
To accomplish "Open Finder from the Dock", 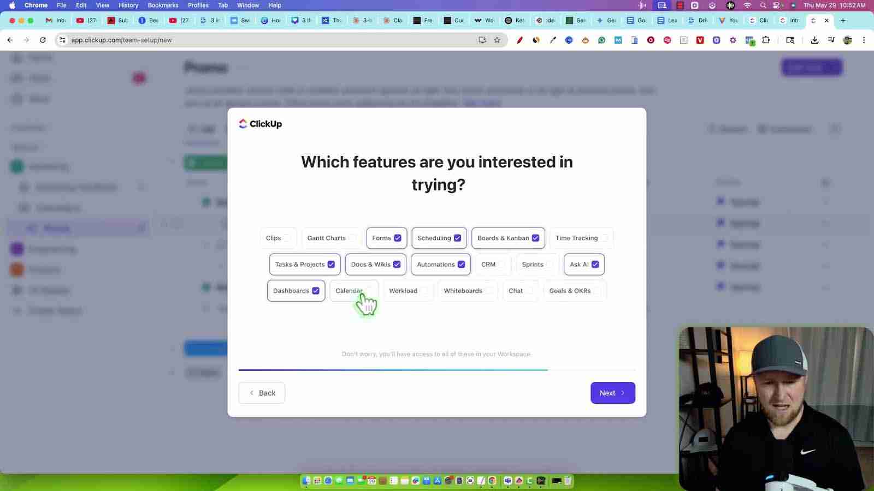I will [x=306, y=481].
